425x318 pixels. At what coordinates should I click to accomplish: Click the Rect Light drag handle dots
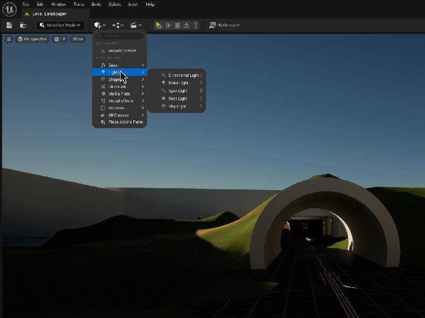pyautogui.click(x=201, y=99)
